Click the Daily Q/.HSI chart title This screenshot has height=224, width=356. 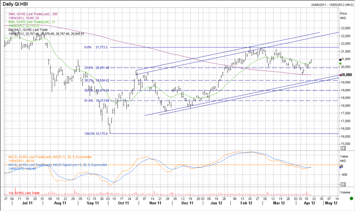(17, 4)
